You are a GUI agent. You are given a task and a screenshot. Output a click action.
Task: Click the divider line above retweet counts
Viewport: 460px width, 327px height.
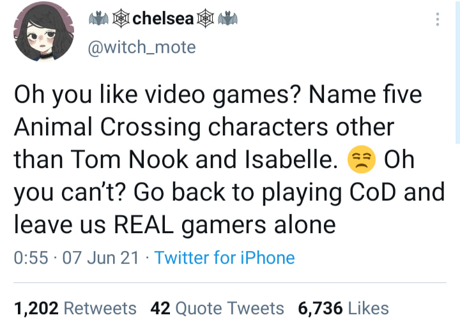pos(230,283)
